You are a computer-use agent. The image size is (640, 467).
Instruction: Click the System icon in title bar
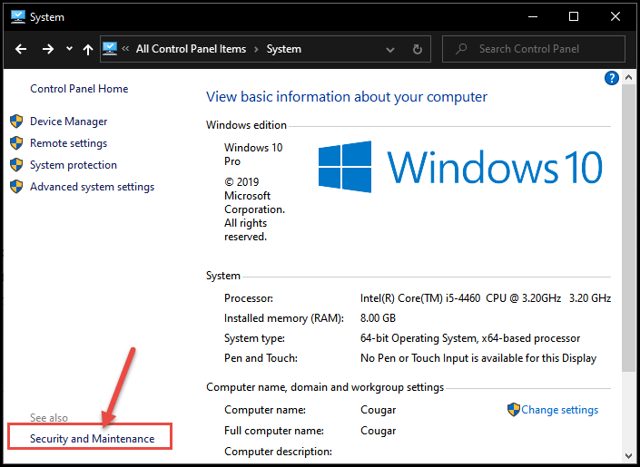click(17, 16)
